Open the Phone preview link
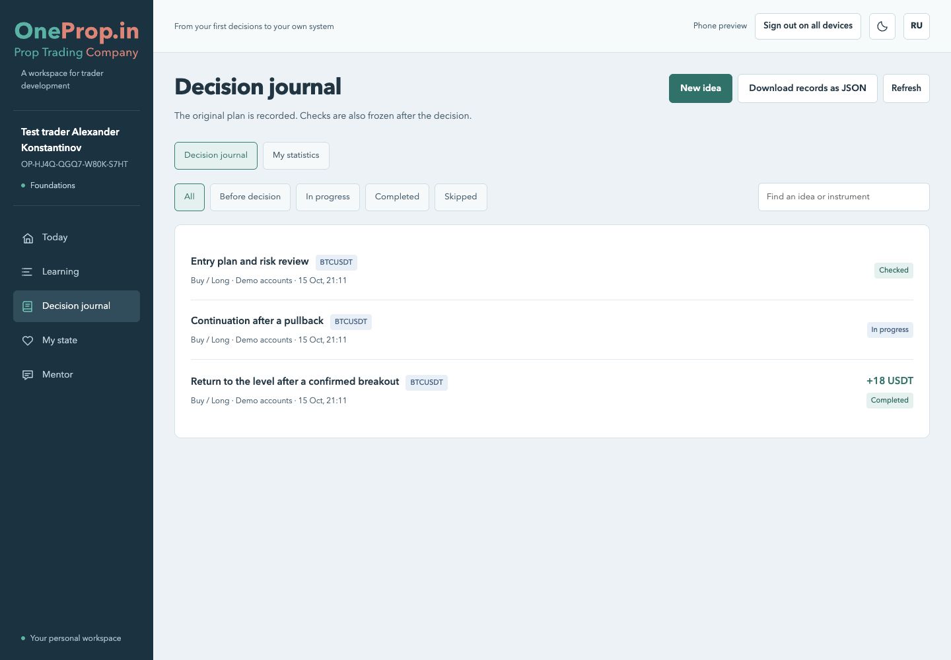Image resolution: width=951 pixels, height=660 pixels. [720, 26]
